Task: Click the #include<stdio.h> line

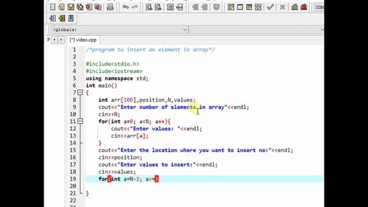Action: [113, 64]
